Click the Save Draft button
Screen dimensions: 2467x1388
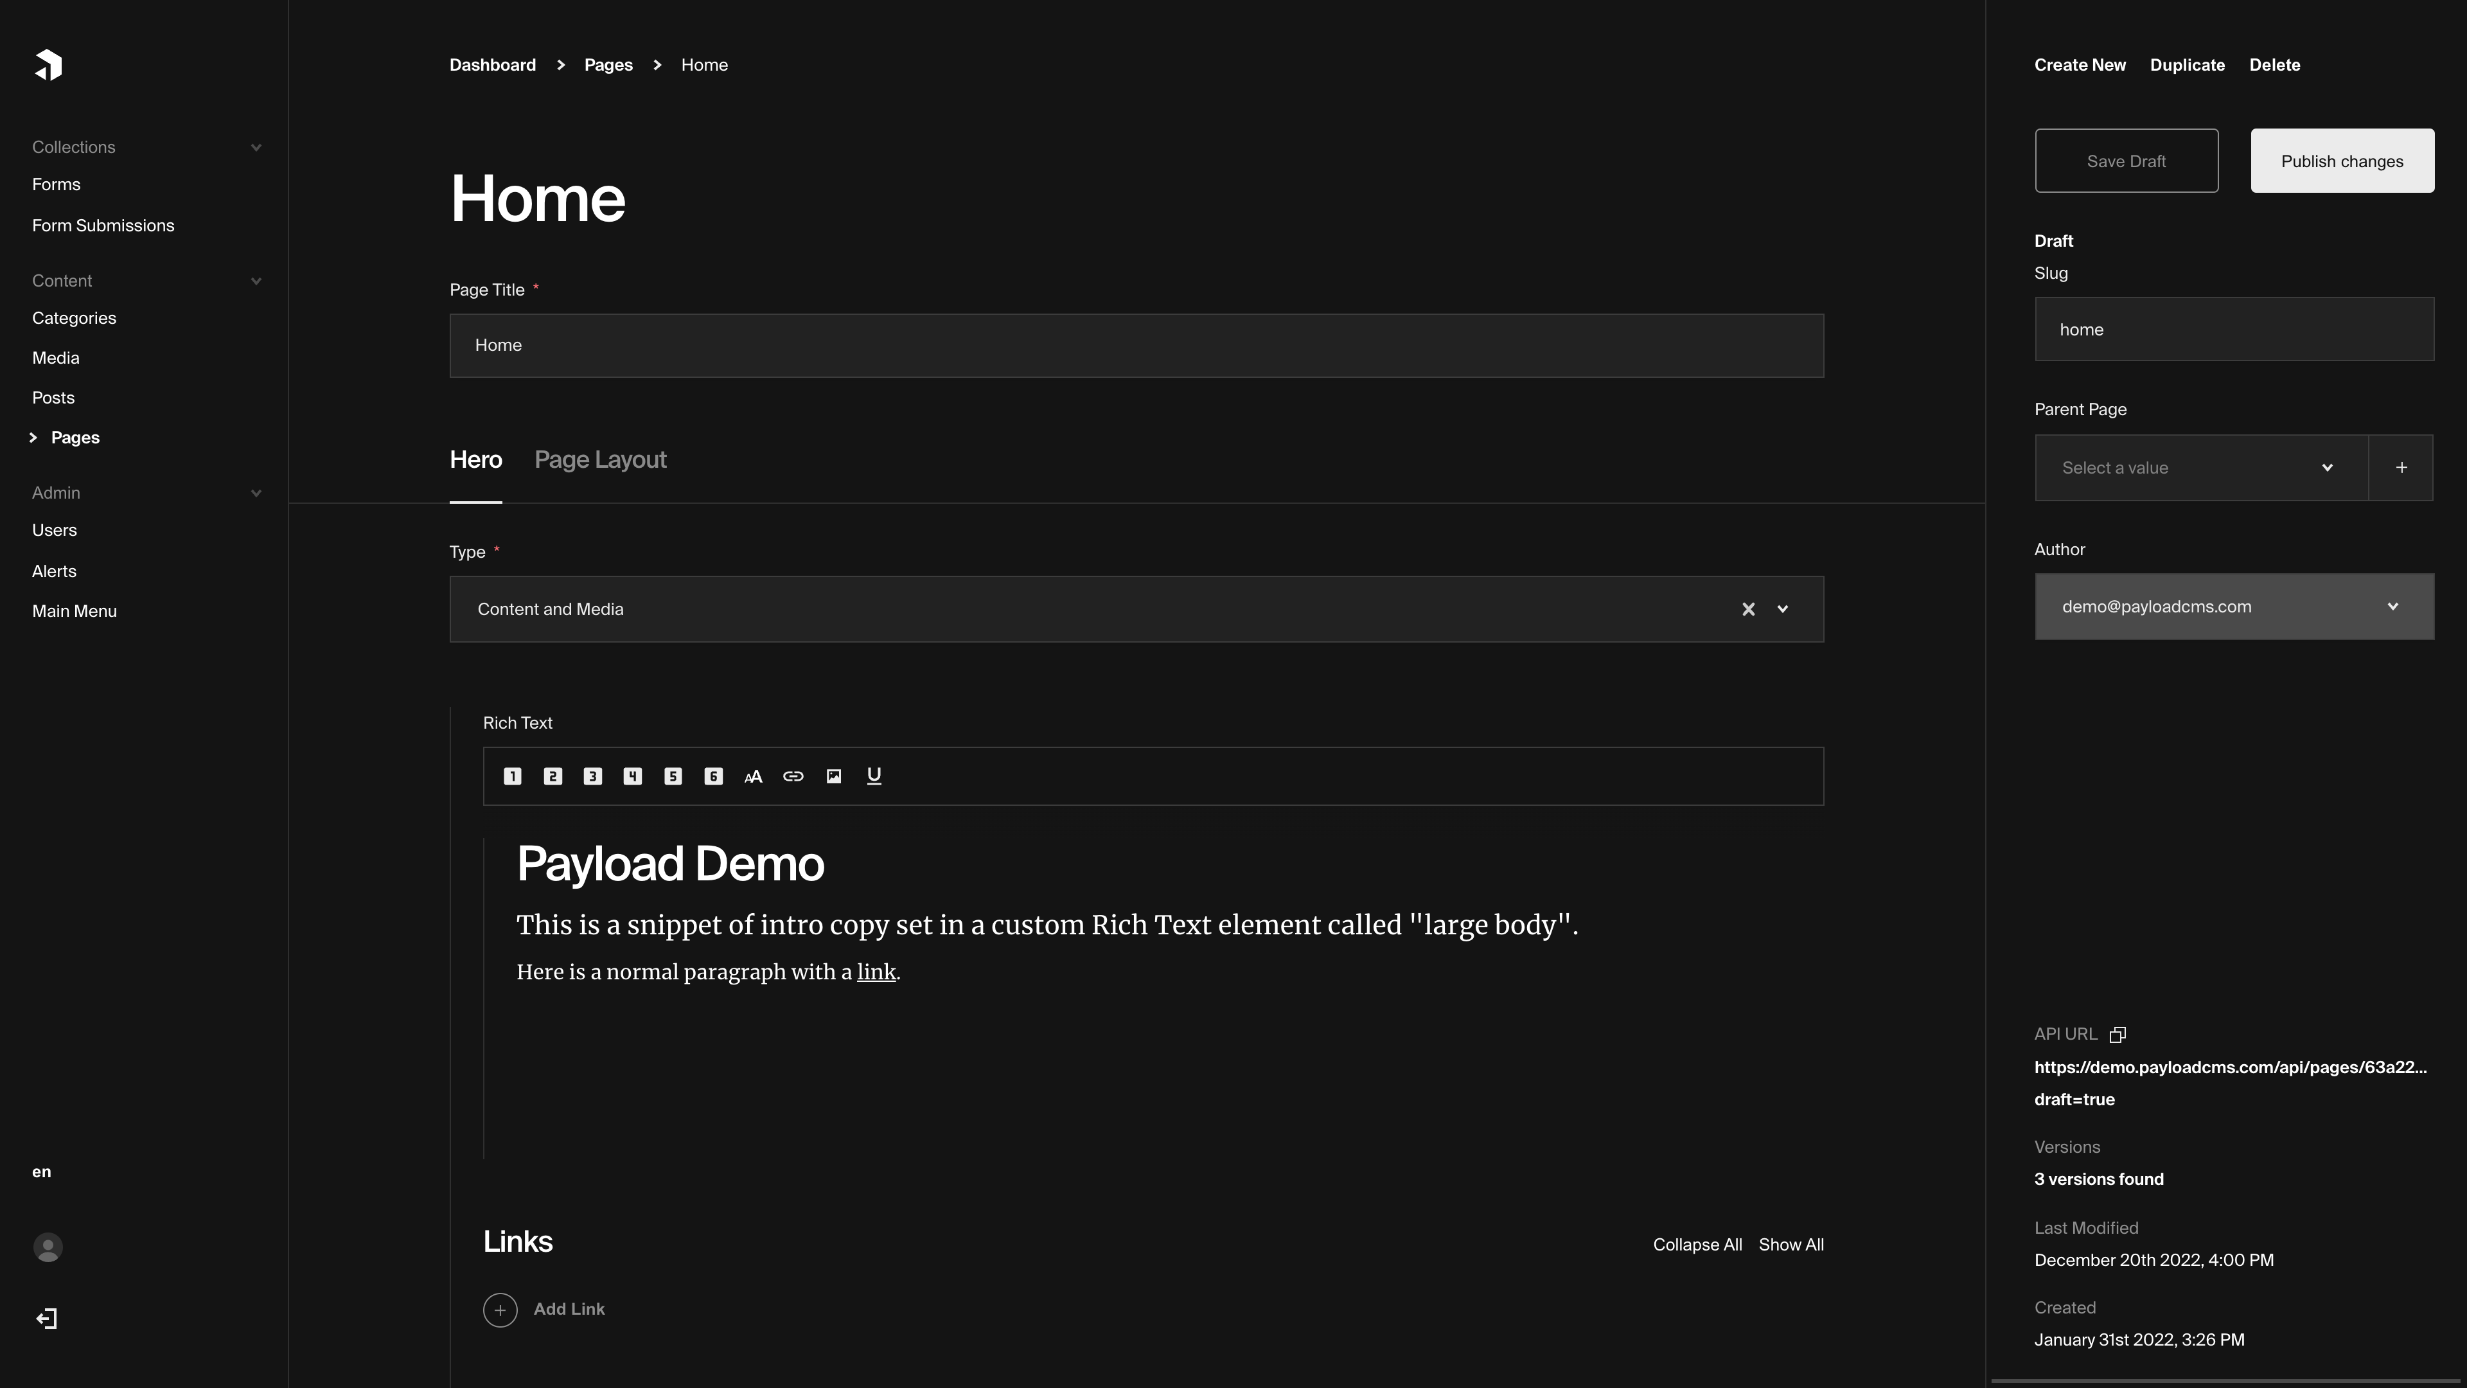[x=2127, y=159]
